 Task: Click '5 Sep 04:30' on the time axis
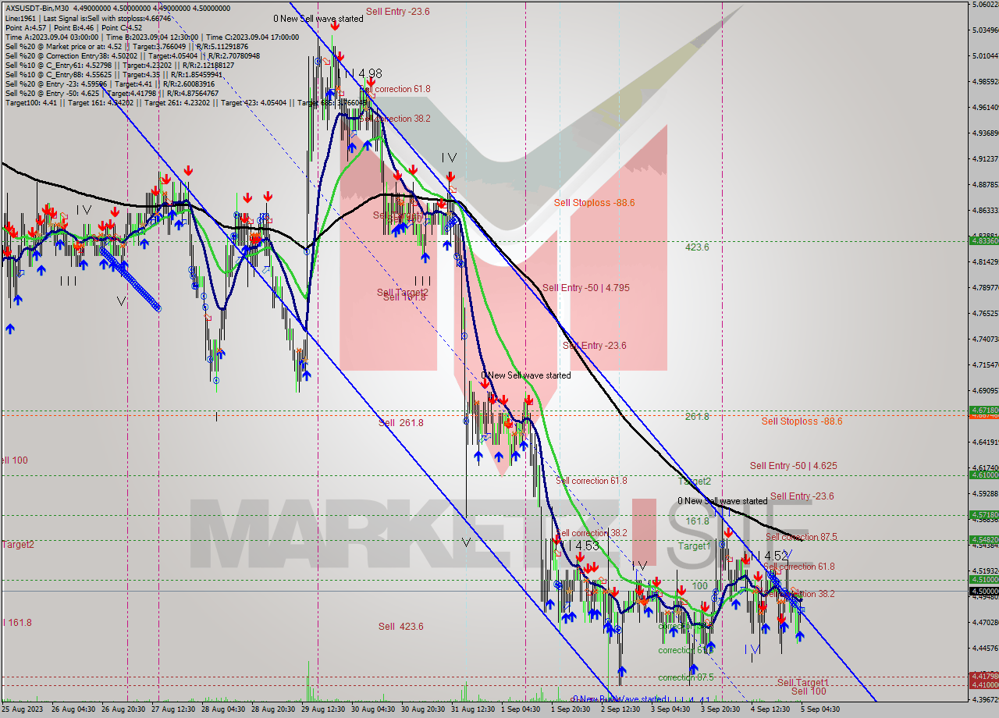coord(821,709)
